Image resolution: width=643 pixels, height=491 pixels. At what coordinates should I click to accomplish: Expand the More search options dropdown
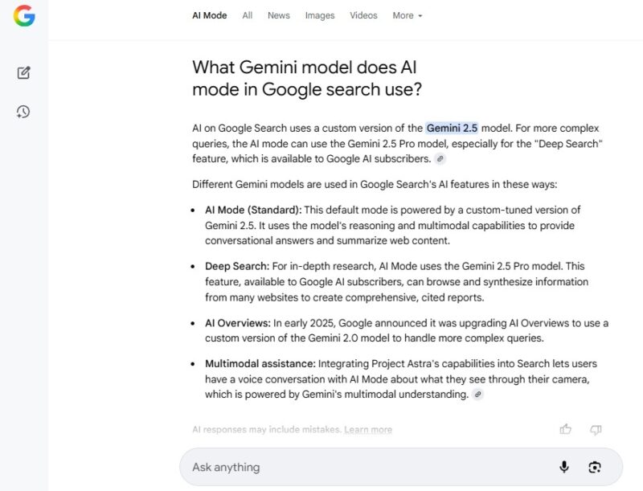pyautogui.click(x=407, y=15)
